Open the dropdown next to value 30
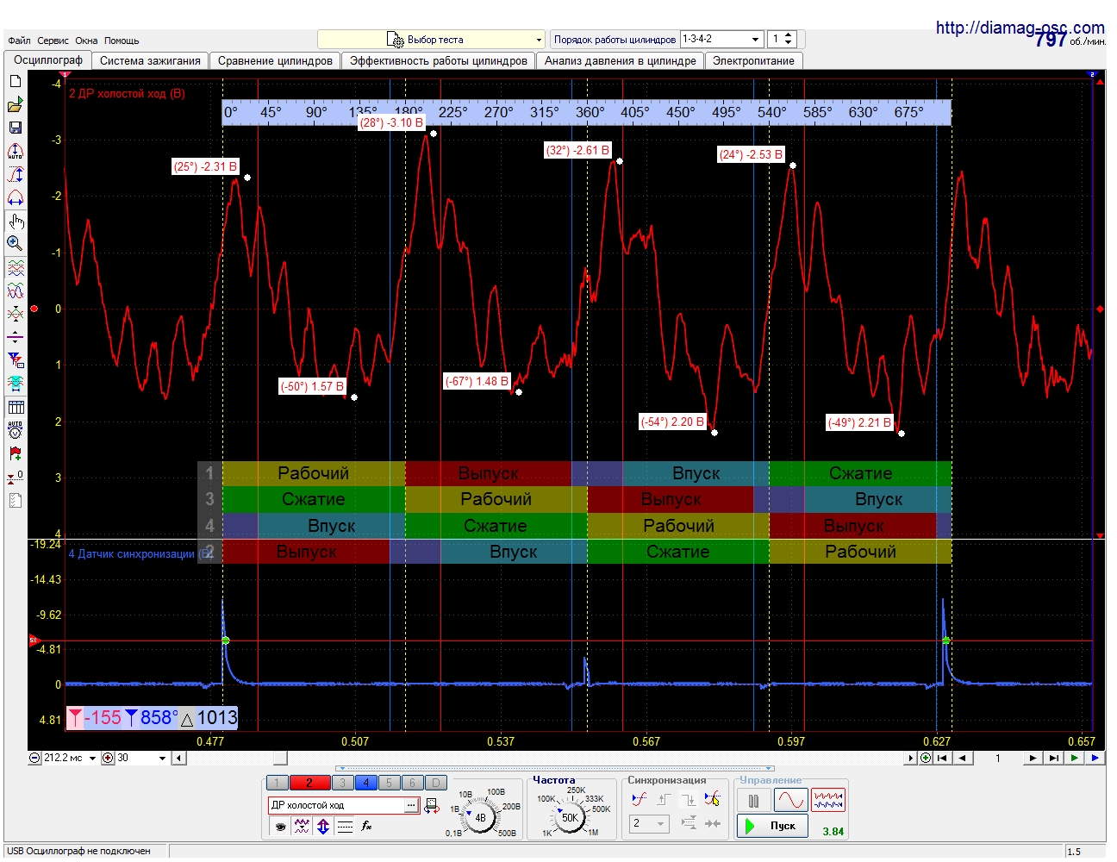The width and height of the screenshot is (1117, 862). [162, 759]
